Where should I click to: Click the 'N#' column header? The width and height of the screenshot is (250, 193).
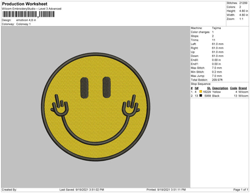tap(196, 88)
